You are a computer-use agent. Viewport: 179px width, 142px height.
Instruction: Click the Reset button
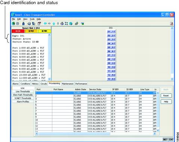[166, 96]
